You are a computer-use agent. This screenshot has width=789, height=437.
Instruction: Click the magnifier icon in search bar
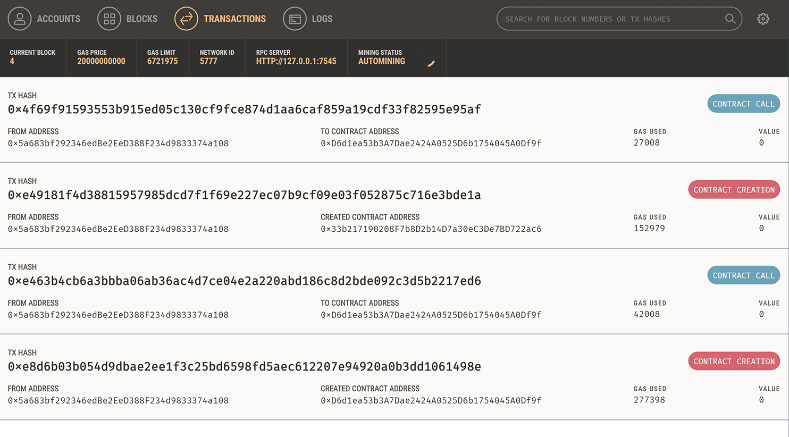pos(730,19)
